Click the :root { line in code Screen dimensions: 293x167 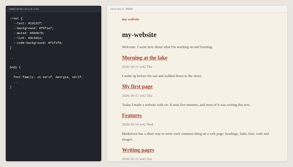[x=16, y=18]
